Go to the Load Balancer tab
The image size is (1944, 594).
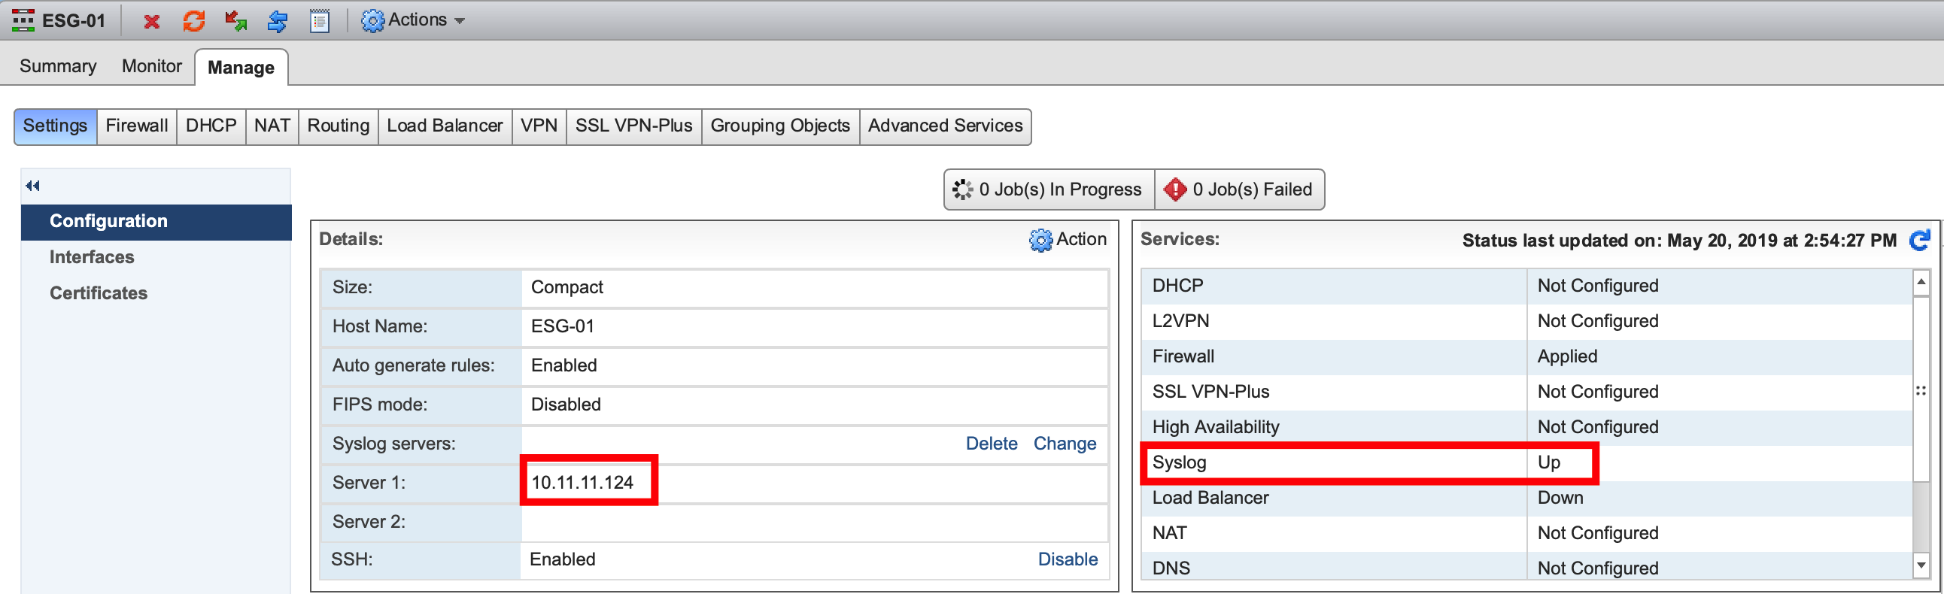445,126
